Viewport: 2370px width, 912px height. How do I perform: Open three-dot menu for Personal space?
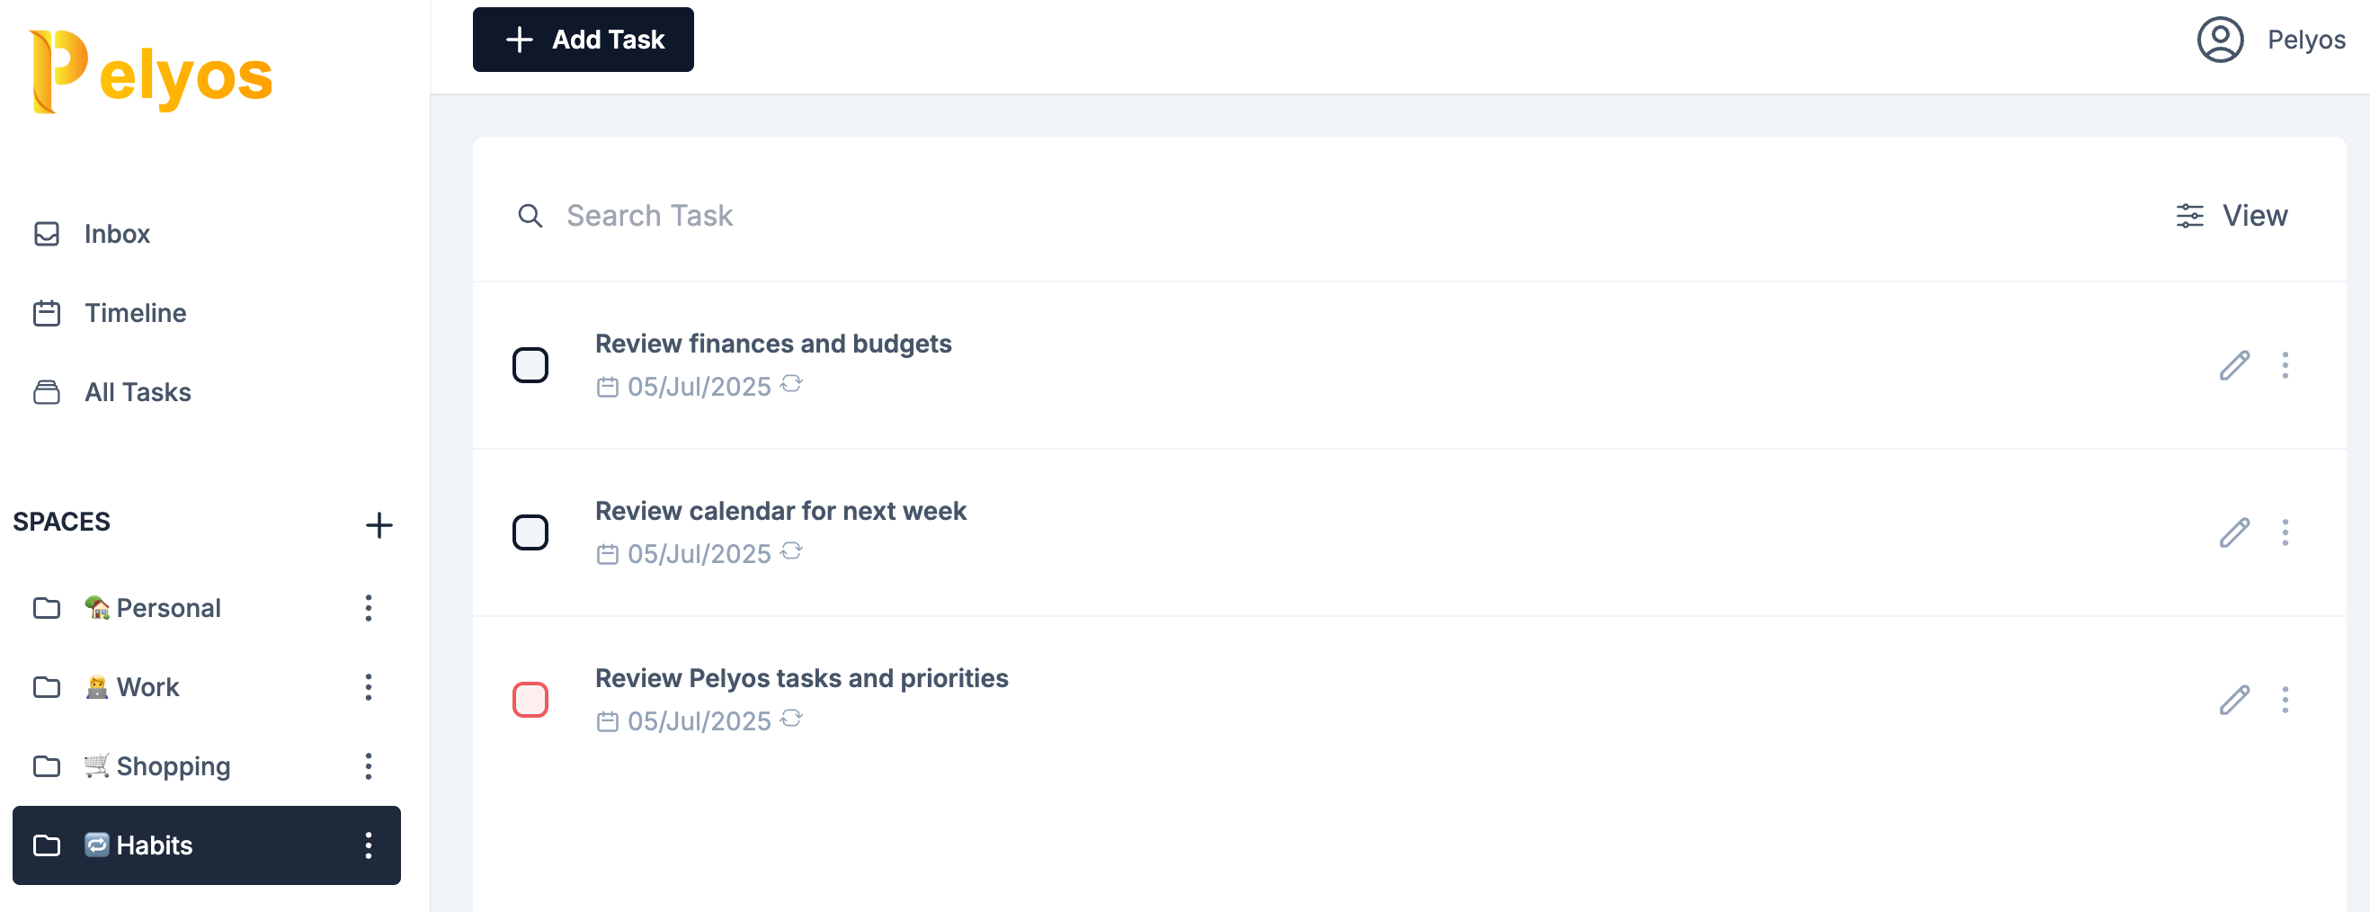point(368,608)
